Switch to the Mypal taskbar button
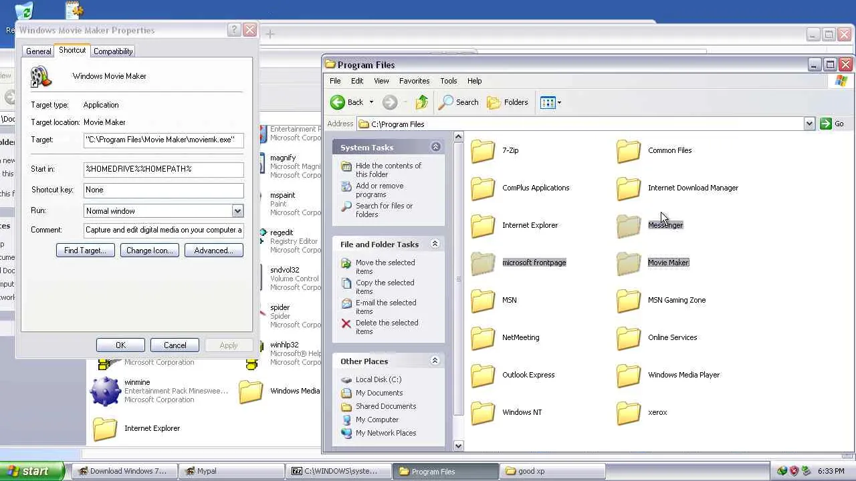This screenshot has height=481, width=856. coord(231,471)
